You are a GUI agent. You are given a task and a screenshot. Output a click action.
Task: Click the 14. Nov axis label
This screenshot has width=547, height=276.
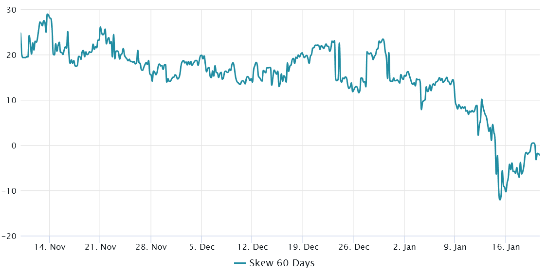[50, 247]
